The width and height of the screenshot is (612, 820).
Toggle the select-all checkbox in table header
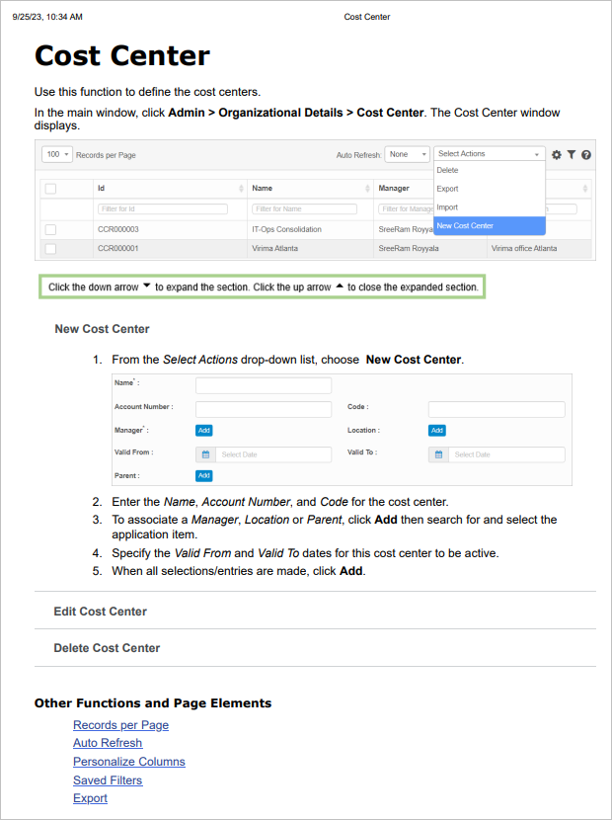coord(50,189)
